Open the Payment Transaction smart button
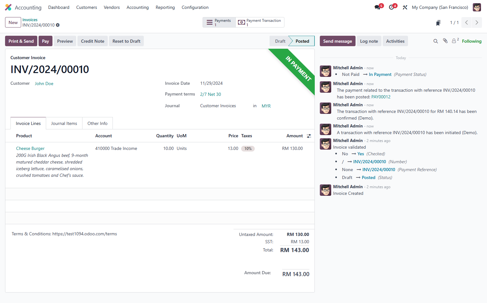 tap(260, 22)
